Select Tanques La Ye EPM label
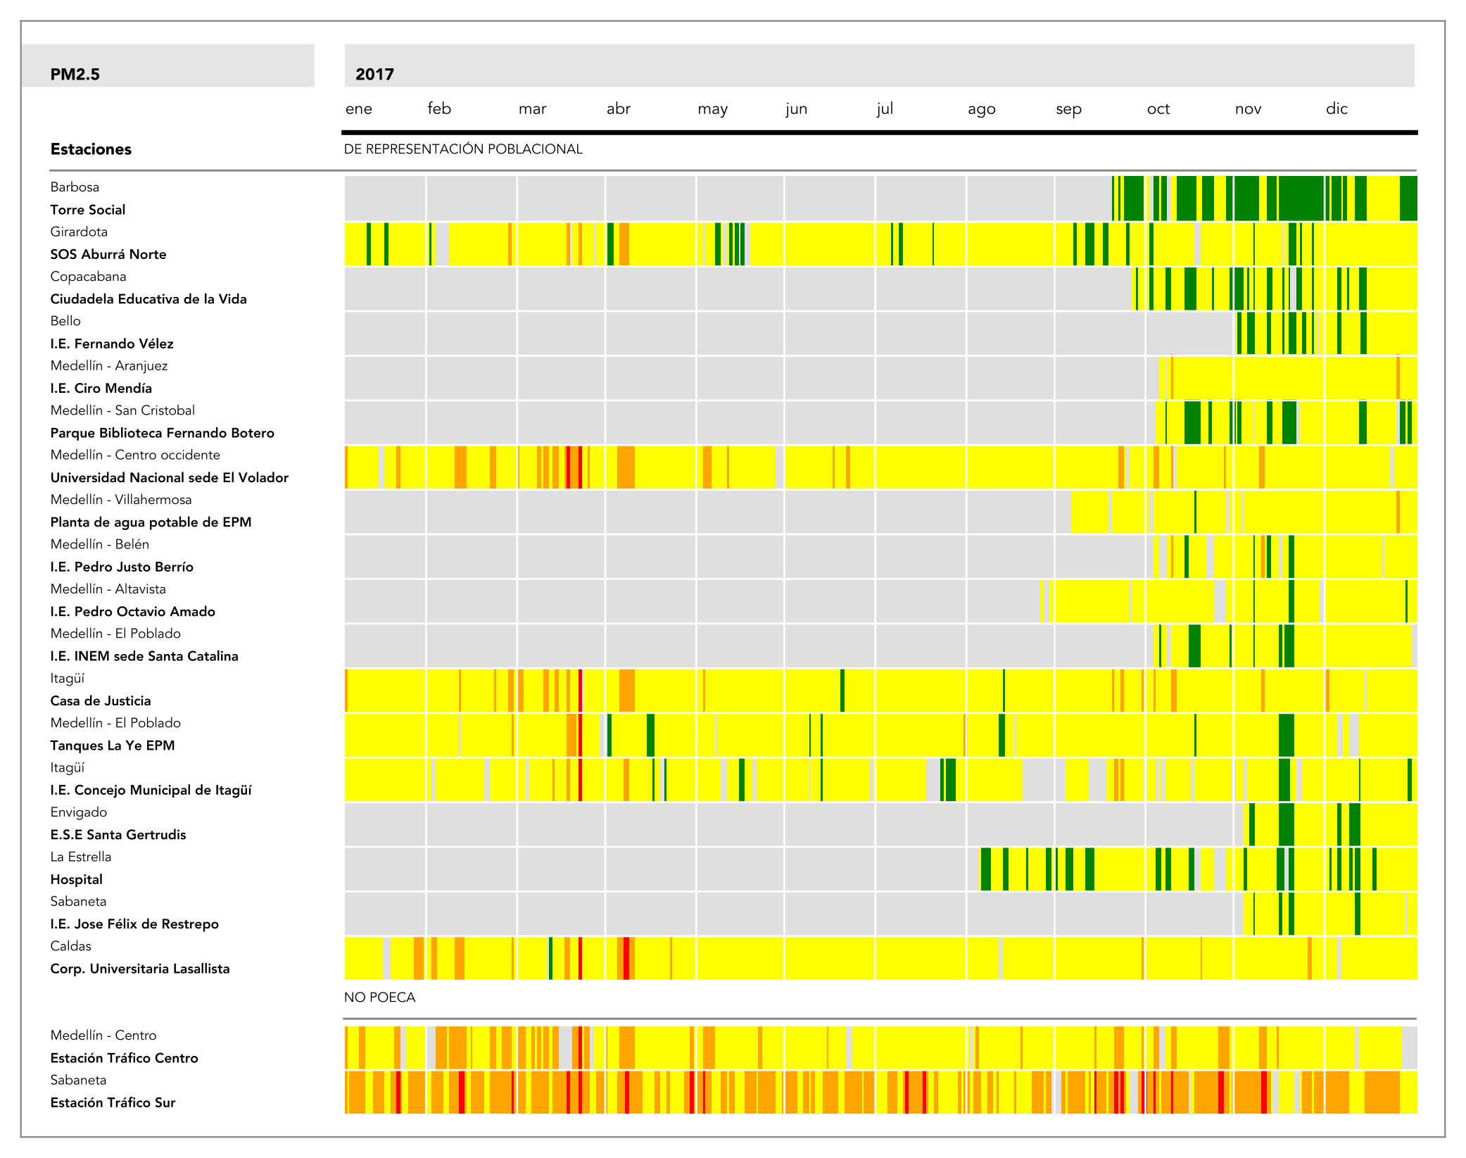This screenshot has height=1158, width=1466. pos(112,745)
